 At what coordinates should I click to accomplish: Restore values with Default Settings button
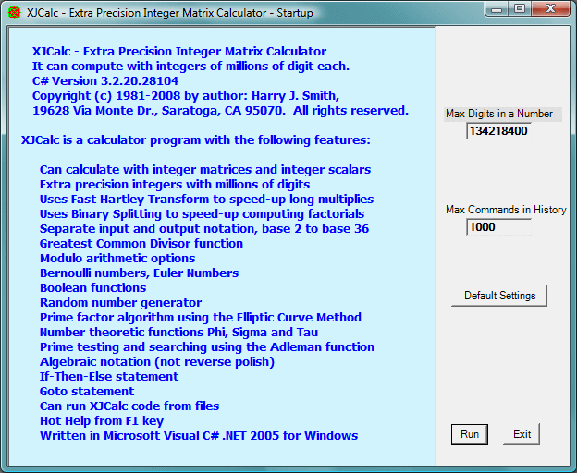click(x=499, y=296)
